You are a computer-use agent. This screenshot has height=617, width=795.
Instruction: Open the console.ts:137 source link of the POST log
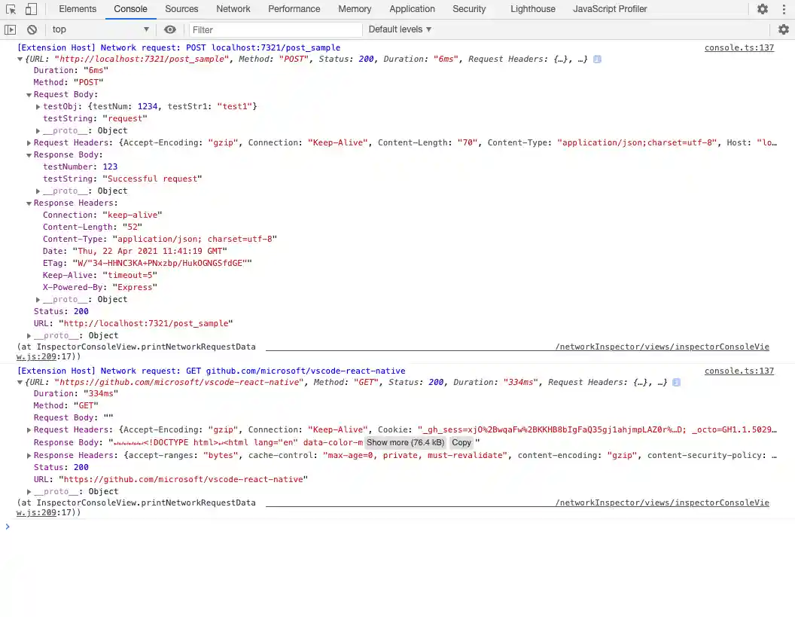(739, 47)
